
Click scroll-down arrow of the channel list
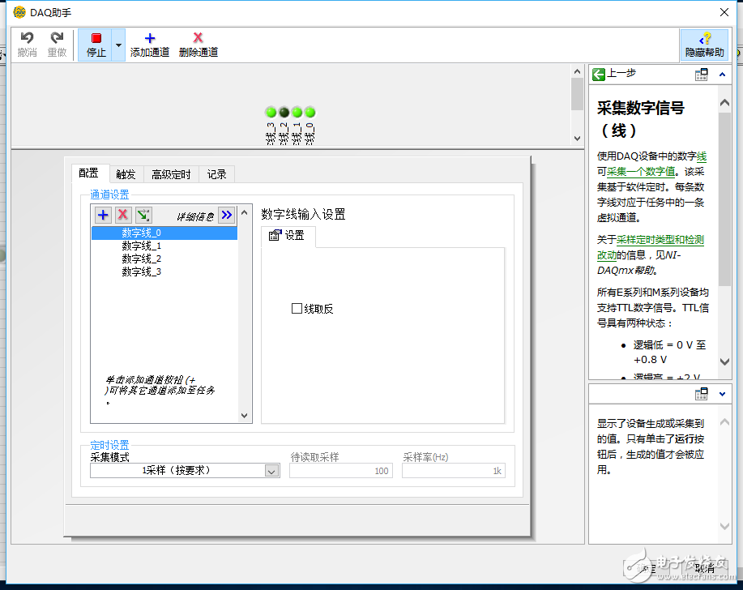point(245,416)
